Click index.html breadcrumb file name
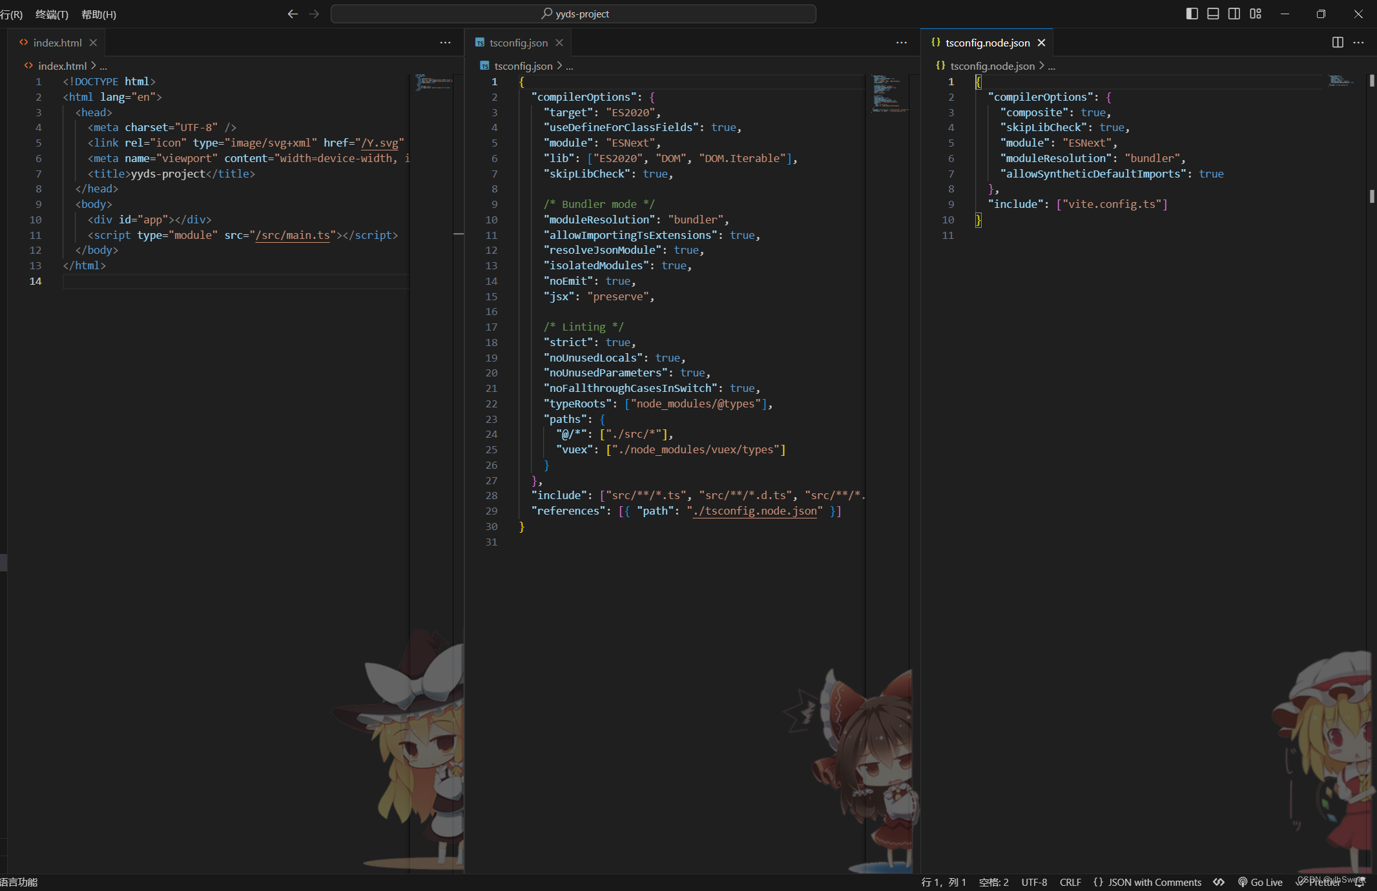1377x891 pixels. (62, 66)
